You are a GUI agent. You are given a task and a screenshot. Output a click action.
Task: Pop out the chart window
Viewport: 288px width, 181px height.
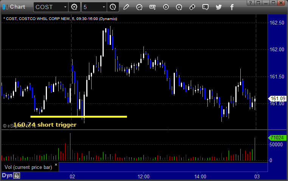(258, 3)
